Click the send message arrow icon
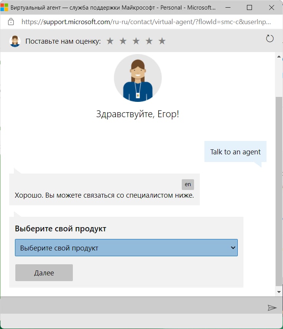 coord(272,308)
